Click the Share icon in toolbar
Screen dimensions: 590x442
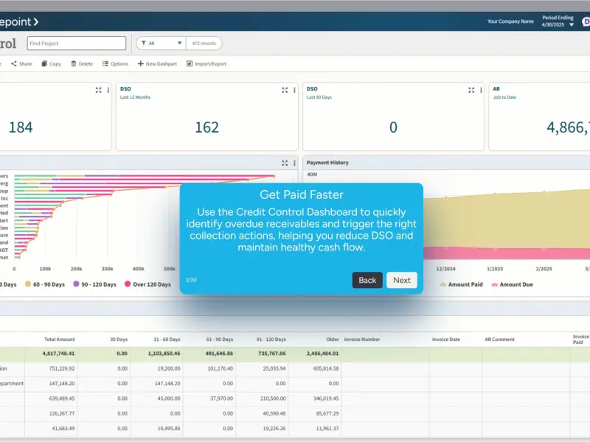click(x=14, y=63)
